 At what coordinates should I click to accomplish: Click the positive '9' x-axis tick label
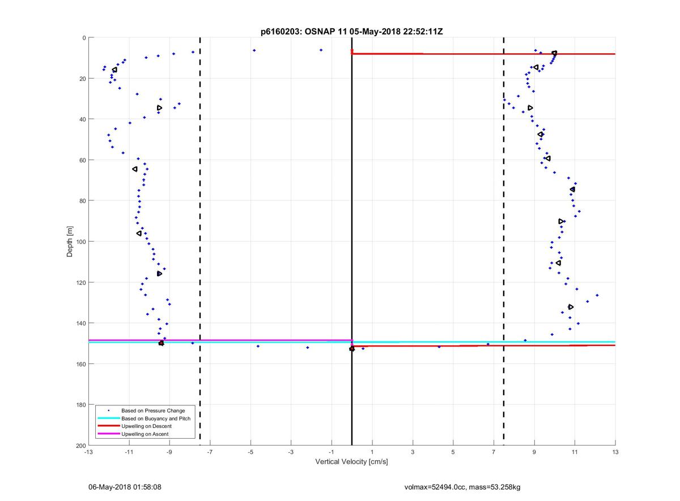[x=534, y=452]
